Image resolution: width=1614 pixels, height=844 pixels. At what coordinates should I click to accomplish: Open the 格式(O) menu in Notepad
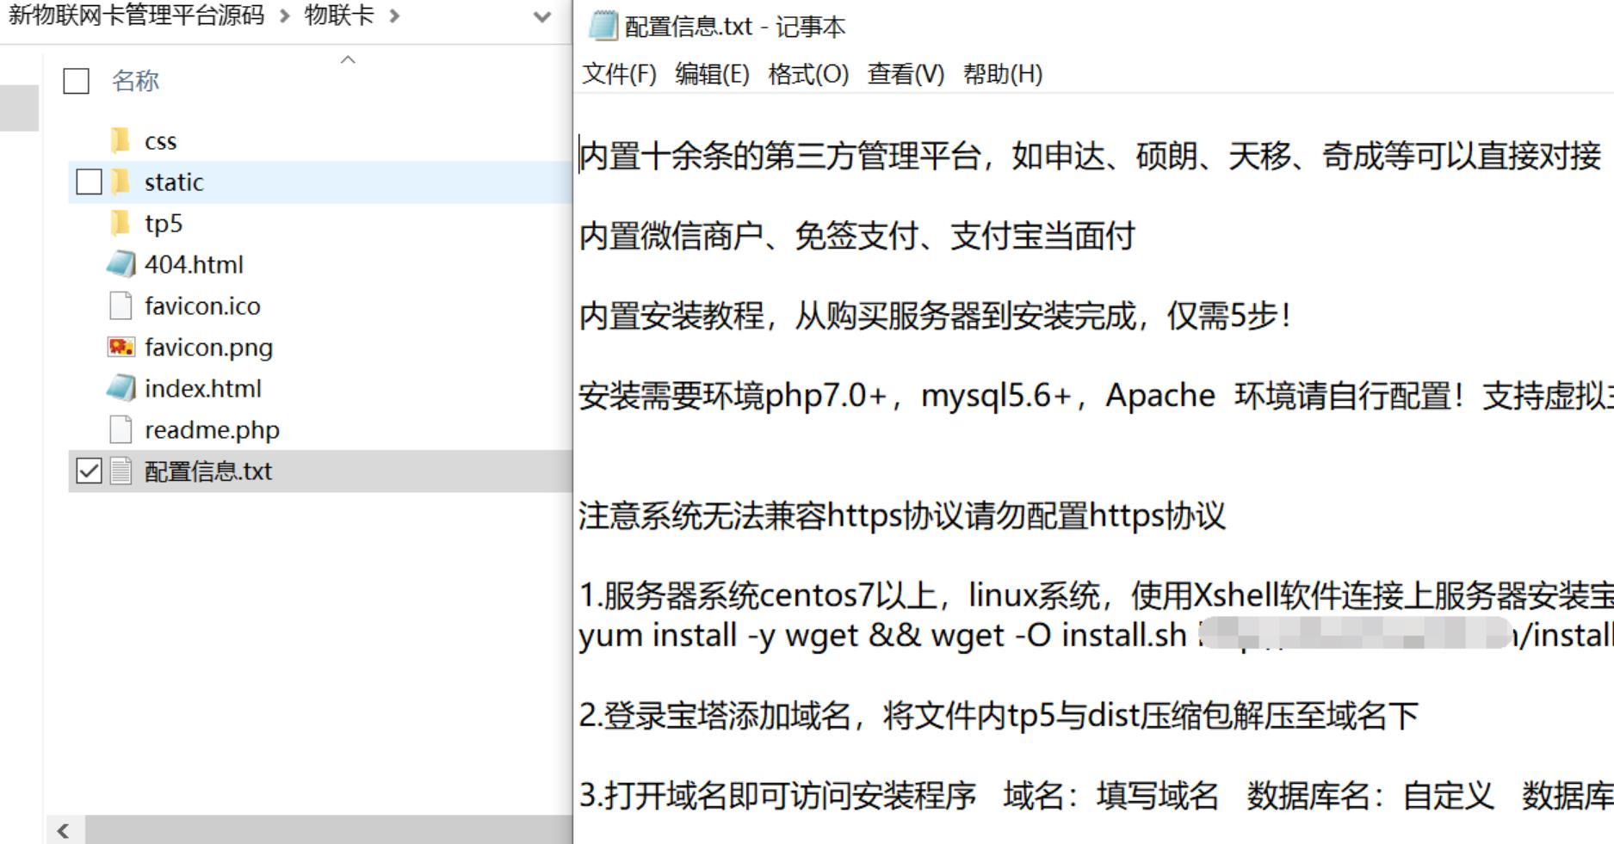(x=807, y=74)
